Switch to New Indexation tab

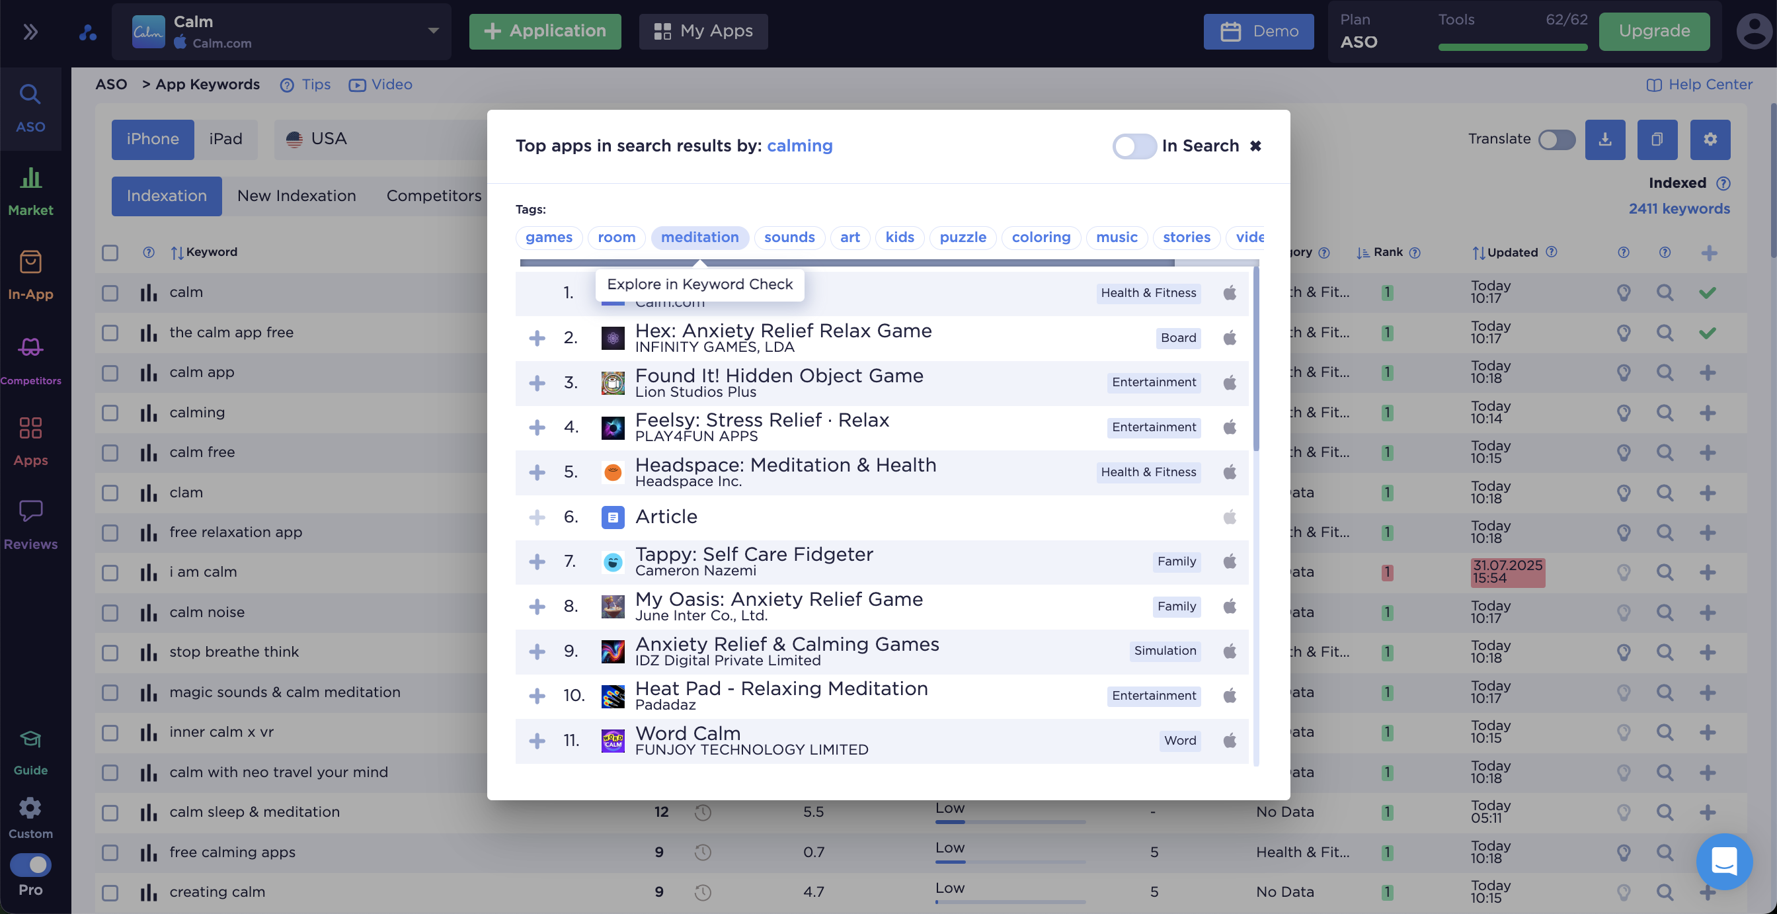coord(297,196)
